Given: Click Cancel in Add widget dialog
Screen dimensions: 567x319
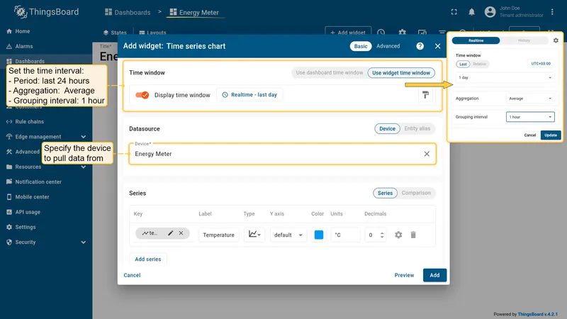Looking at the screenshot, I should point(132,275).
